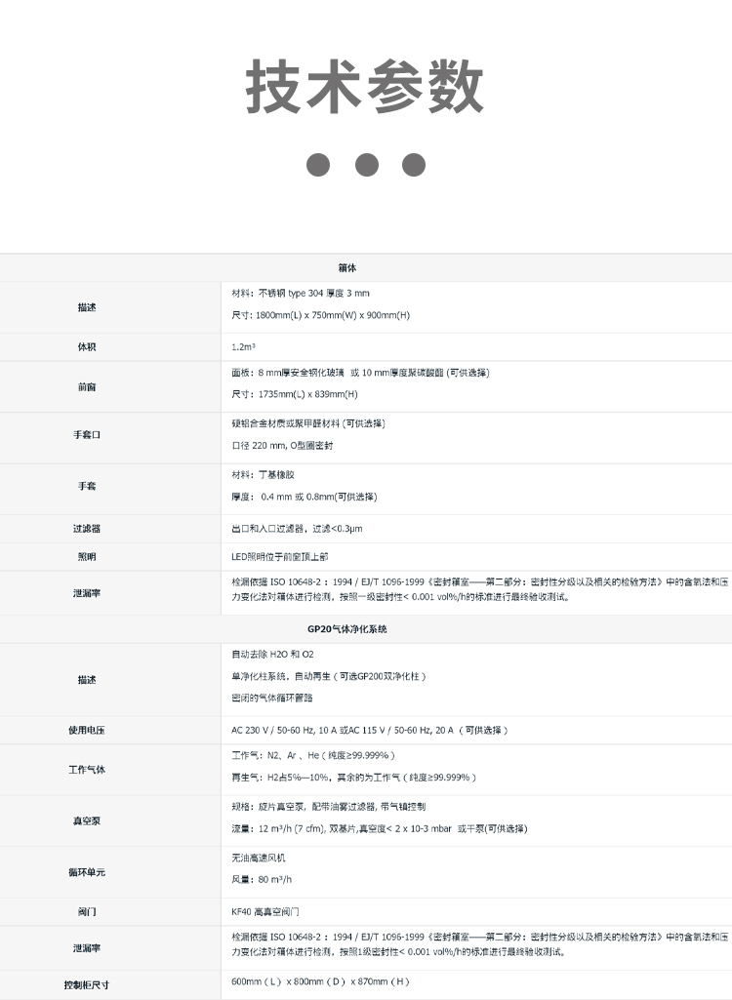Image resolution: width=732 pixels, height=1000 pixels.
Task: Click the 工作气体 row label
Action: [x=87, y=770]
